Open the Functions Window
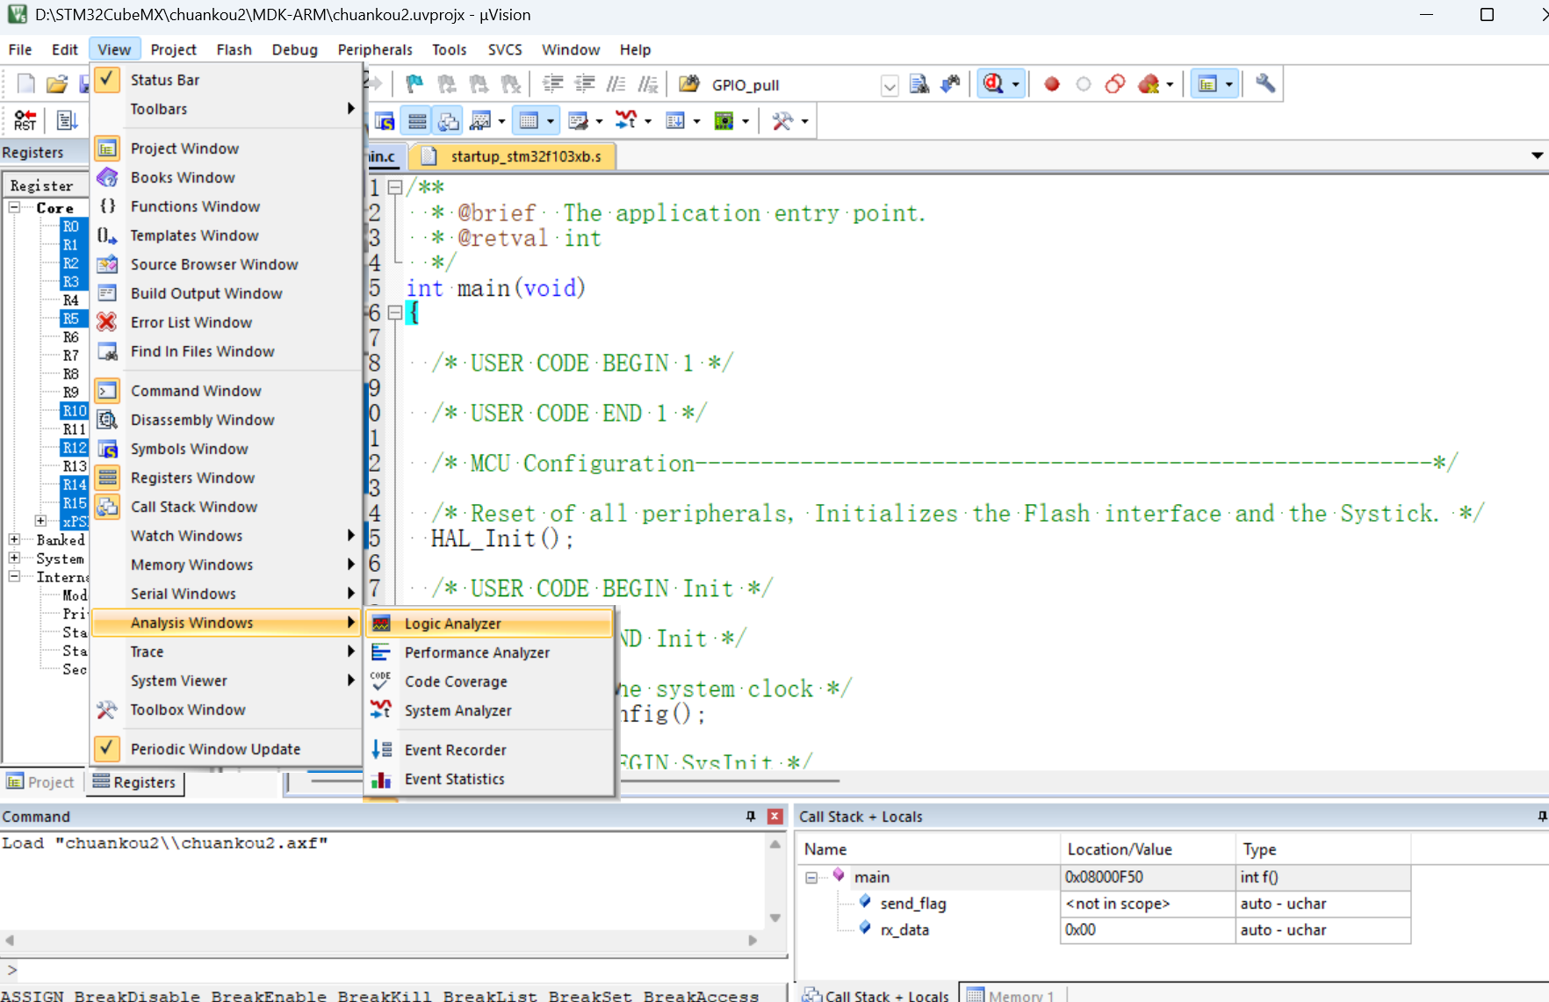 [227, 206]
